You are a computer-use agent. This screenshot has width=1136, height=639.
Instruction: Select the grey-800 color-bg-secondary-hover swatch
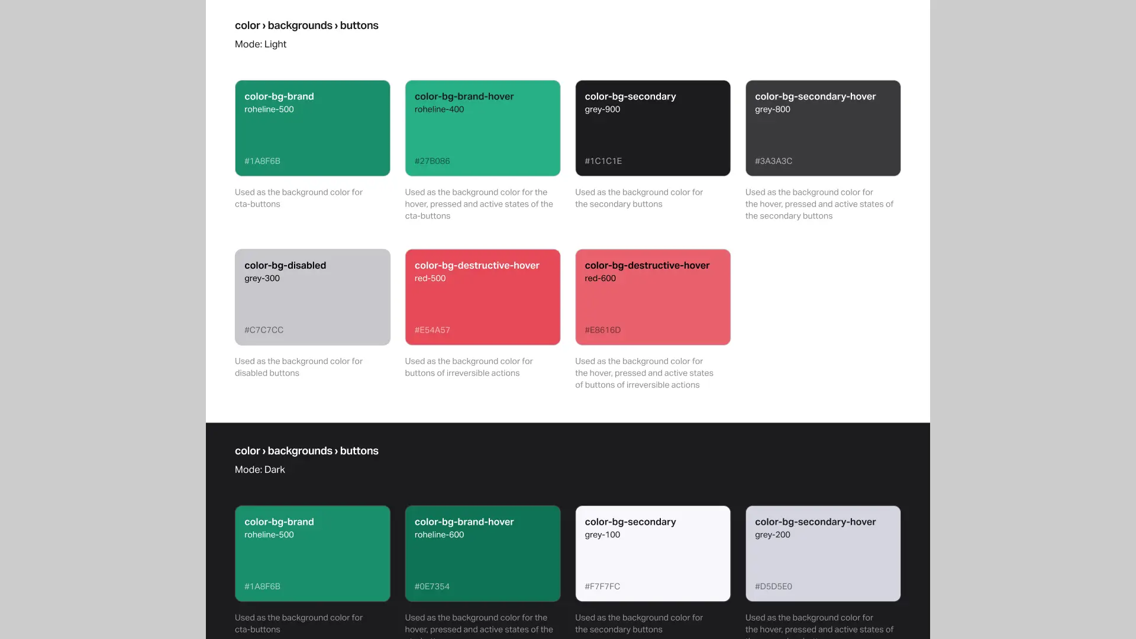click(822, 128)
